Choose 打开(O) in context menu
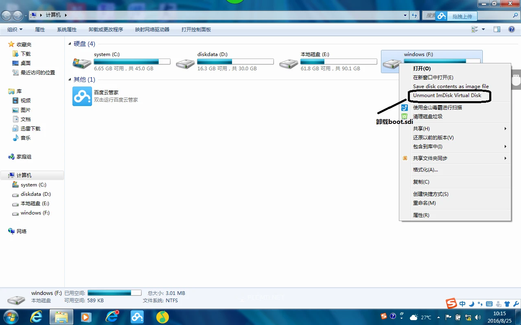Image resolution: width=521 pixels, height=325 pixels. (422, 69)
